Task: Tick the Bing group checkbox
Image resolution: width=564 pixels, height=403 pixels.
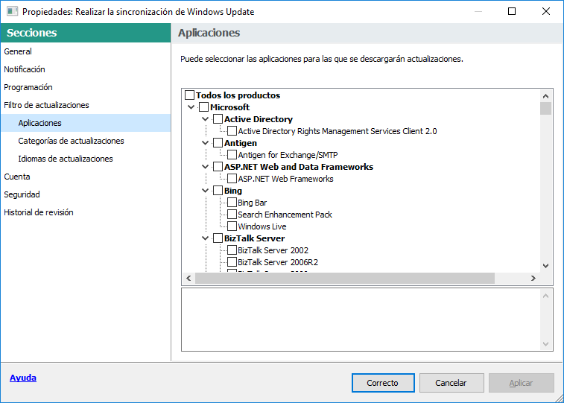Action: [x=218, y=191]
